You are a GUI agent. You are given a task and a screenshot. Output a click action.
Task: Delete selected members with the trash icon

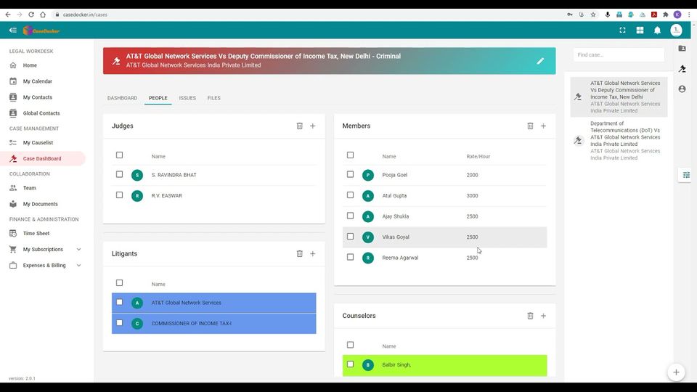530,126
